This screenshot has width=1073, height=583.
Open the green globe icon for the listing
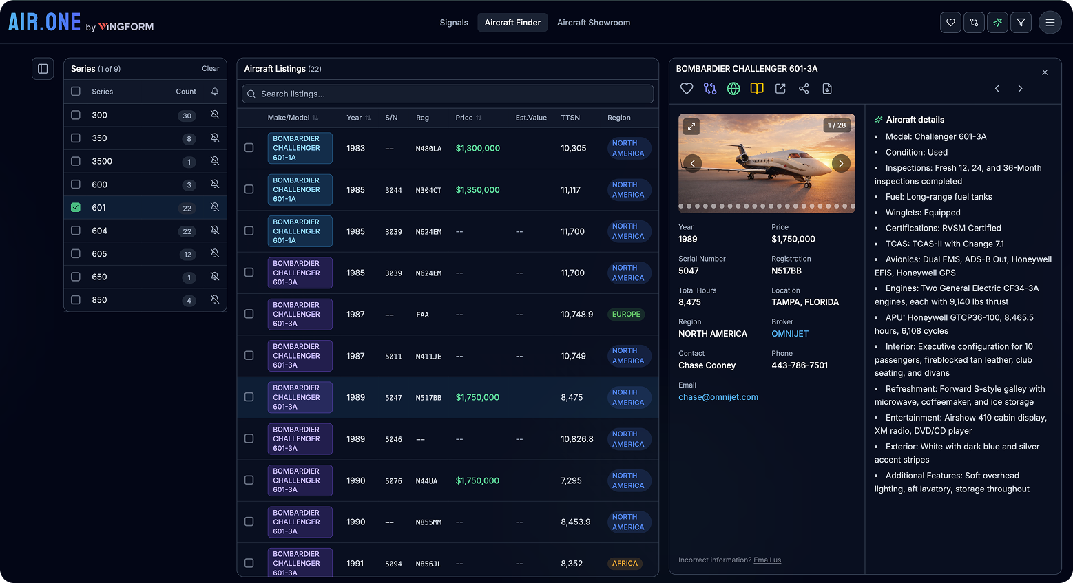click(x=733, y=88)
